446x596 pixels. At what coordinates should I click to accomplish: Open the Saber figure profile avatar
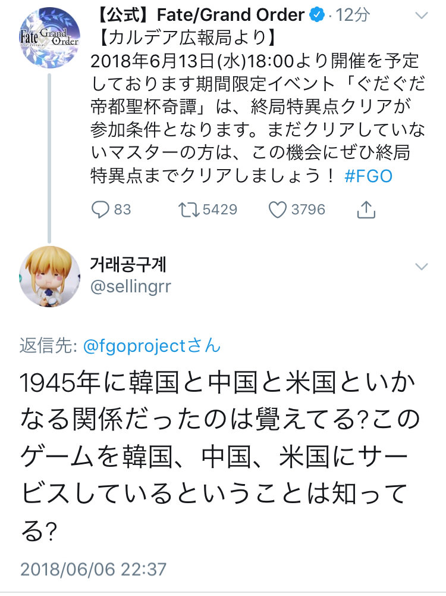point(50,276)
